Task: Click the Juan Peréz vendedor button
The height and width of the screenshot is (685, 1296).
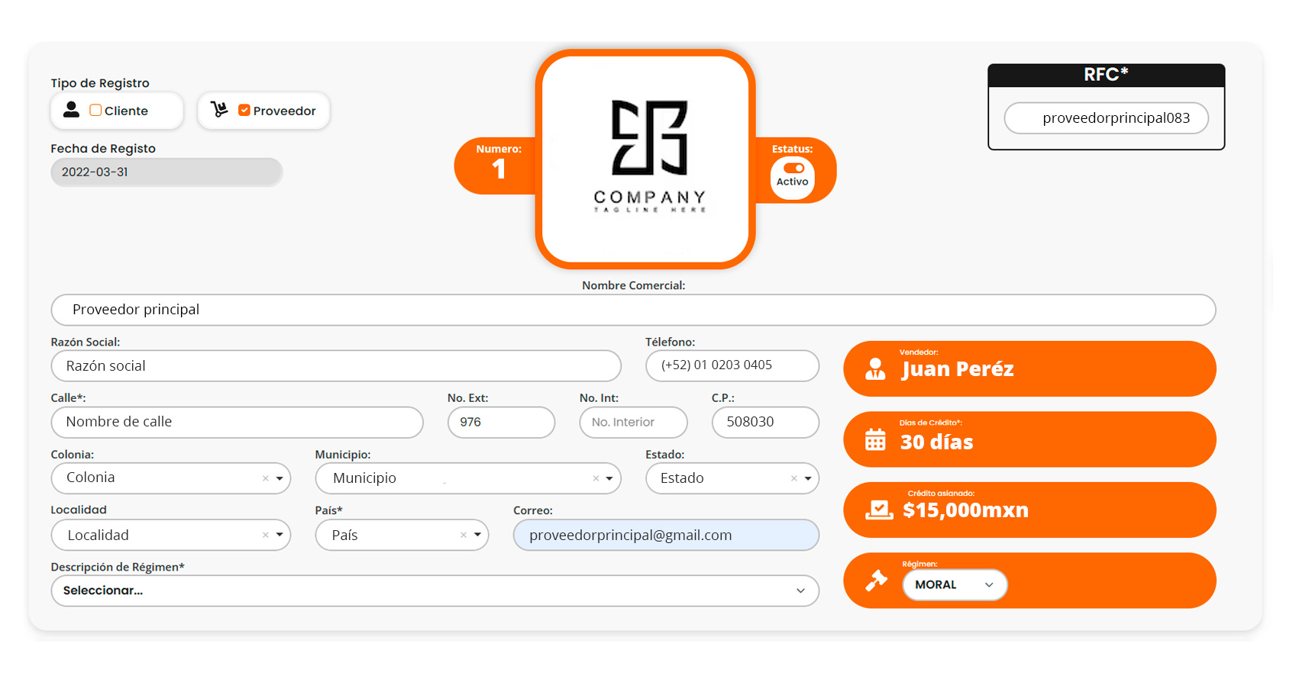Action: click(1029, 369)
